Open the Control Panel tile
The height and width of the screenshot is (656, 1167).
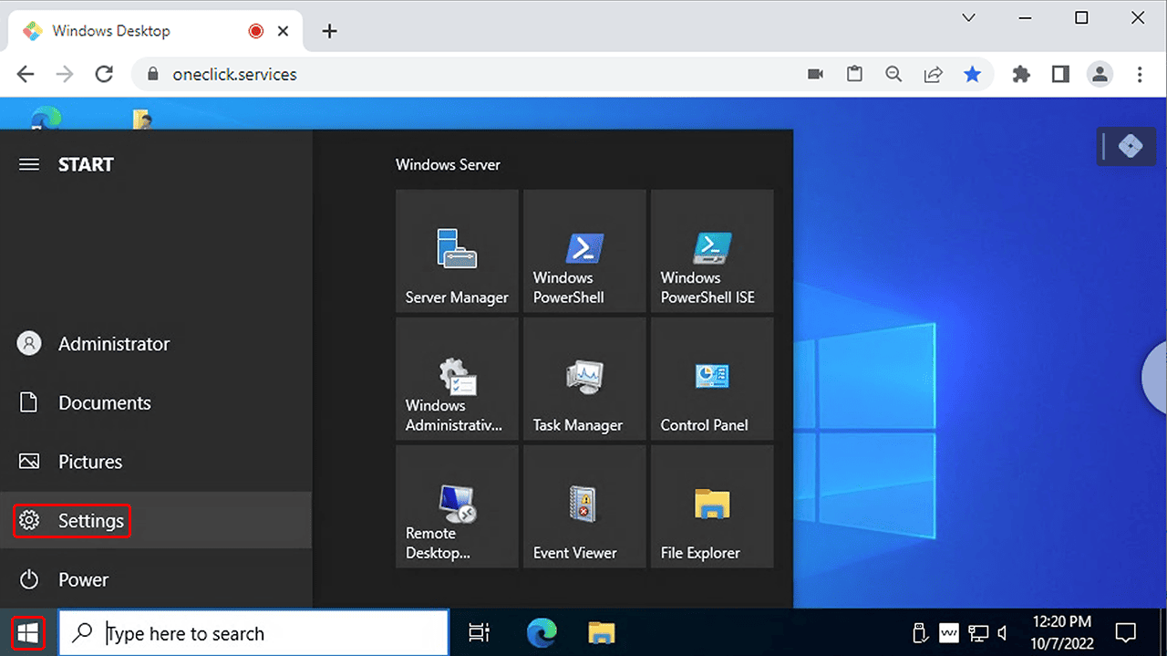pos(712,379)
